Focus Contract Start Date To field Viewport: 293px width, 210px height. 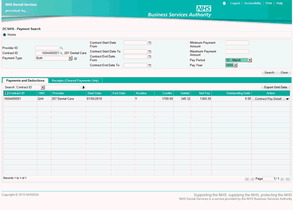point(135,52)
